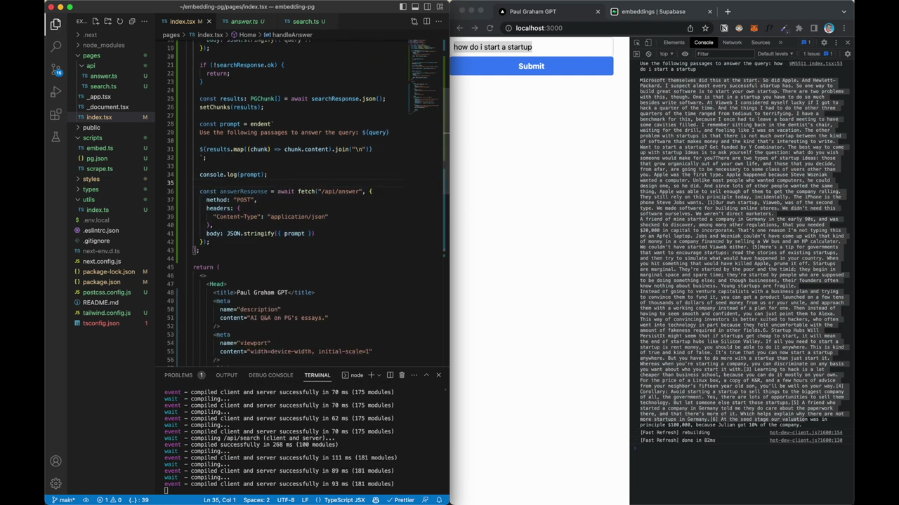Screen dimensions: 899x505
Task: Open new terminal launch profile dropdown
Action: click(379, 375)
